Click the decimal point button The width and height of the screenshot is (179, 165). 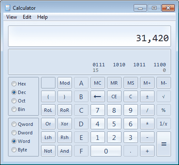tap(131, 151)
